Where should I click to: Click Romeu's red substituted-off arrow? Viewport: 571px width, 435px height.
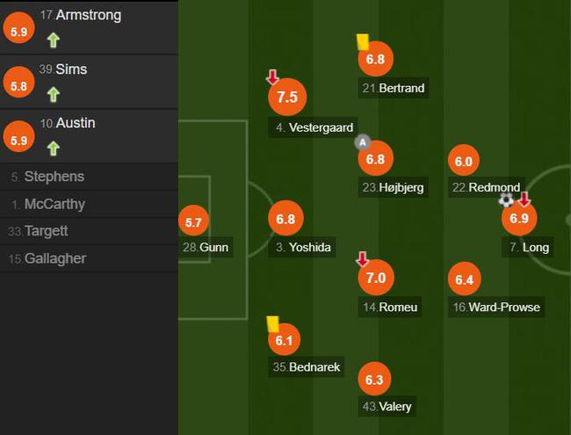pyautogui.click(x=361, y=259)
